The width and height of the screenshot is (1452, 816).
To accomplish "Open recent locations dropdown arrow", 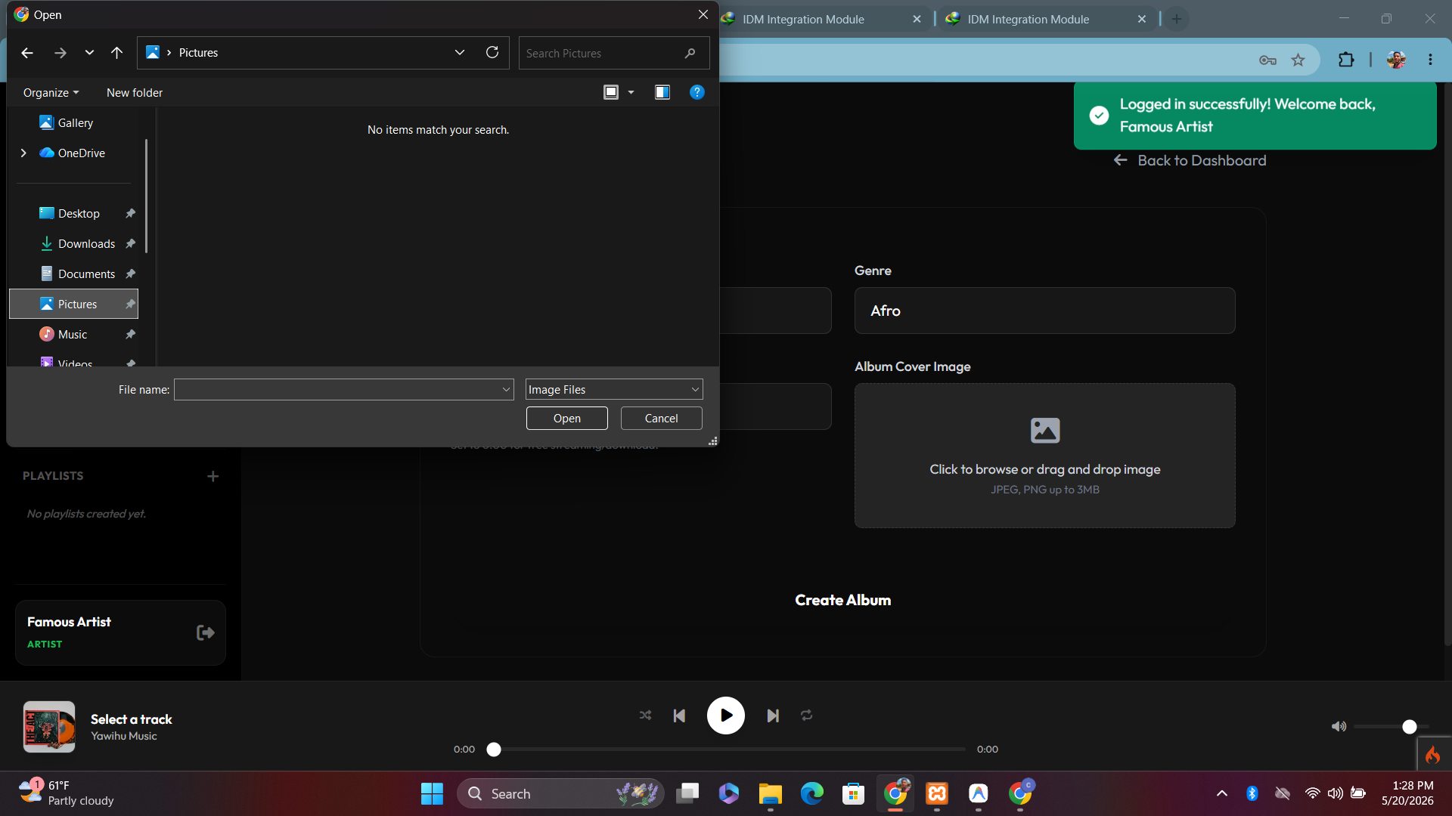I will pos(89,53).
